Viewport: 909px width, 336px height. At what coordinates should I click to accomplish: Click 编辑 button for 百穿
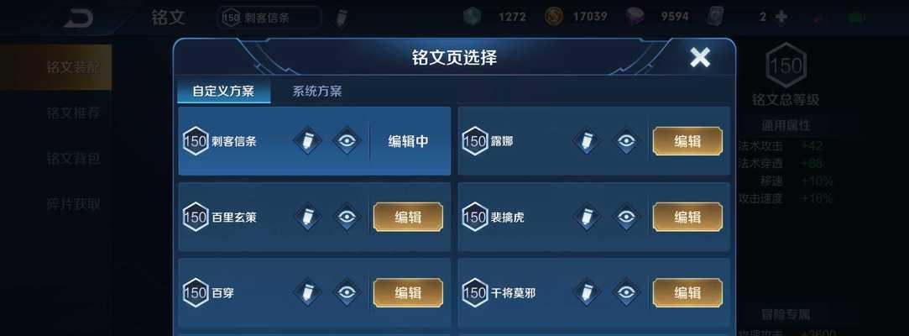pyautogui.click(x=408, y=292)
